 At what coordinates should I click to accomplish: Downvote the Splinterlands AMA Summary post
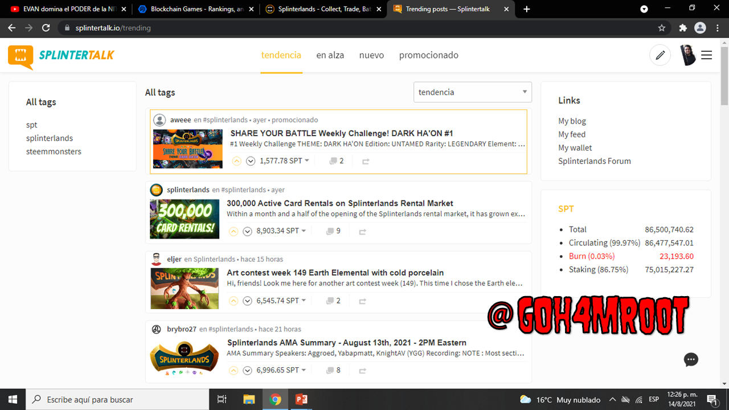coord(247,370)
